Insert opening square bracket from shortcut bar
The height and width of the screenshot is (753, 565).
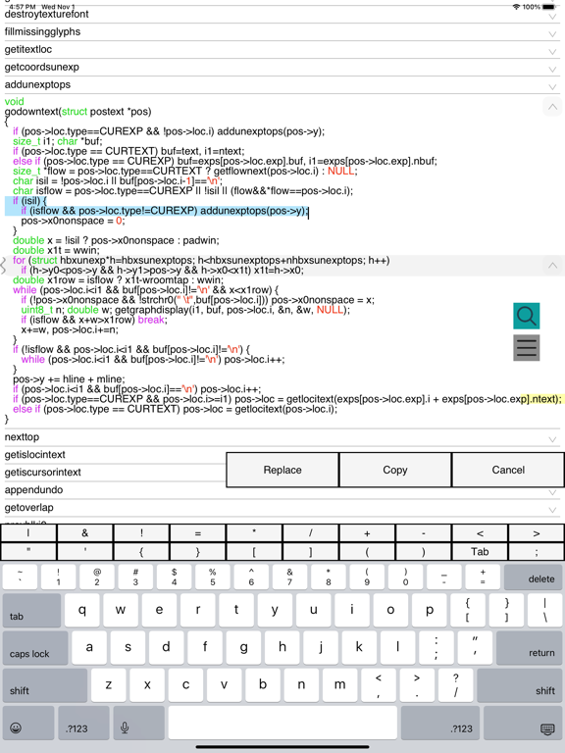point(254,551)
